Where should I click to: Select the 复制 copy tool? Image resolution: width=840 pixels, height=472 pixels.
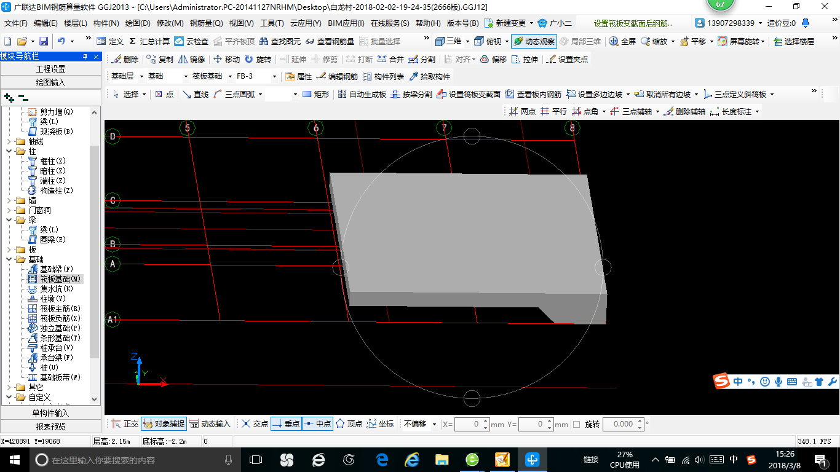160,60
